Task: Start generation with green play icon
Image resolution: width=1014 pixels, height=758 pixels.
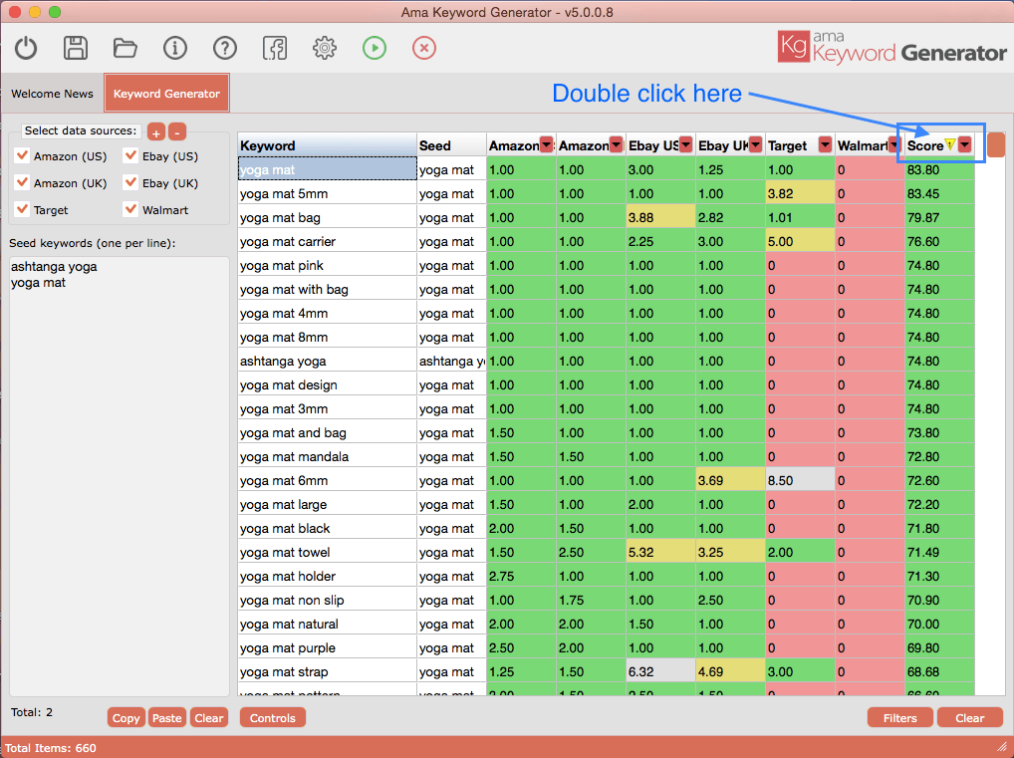Action: (x=375, y=48)
